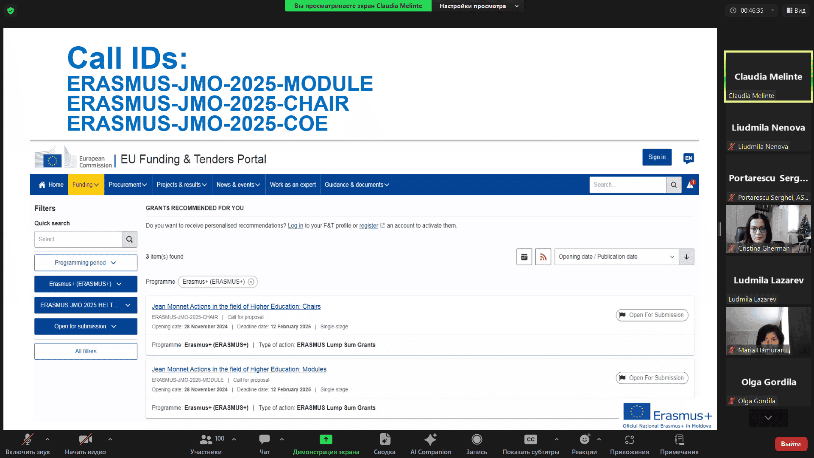Click the green Screen share button

pyautogui.click(x=326, y=439)
